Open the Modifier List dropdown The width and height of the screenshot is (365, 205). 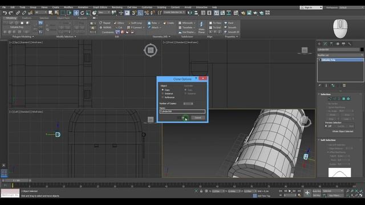(x=340, y=55)
